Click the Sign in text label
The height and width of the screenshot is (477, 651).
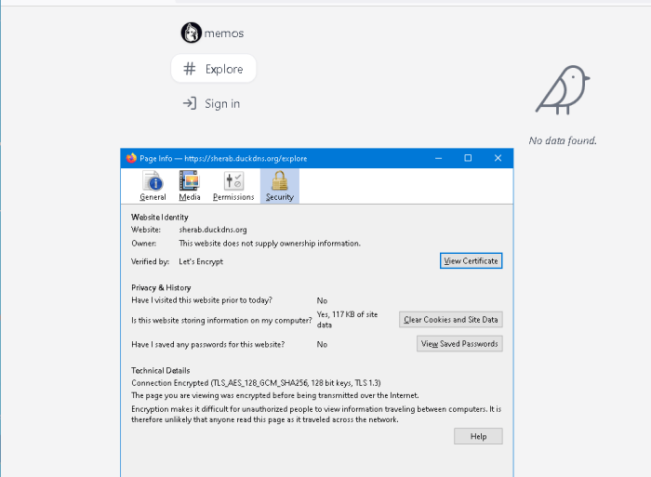point(222,103)
